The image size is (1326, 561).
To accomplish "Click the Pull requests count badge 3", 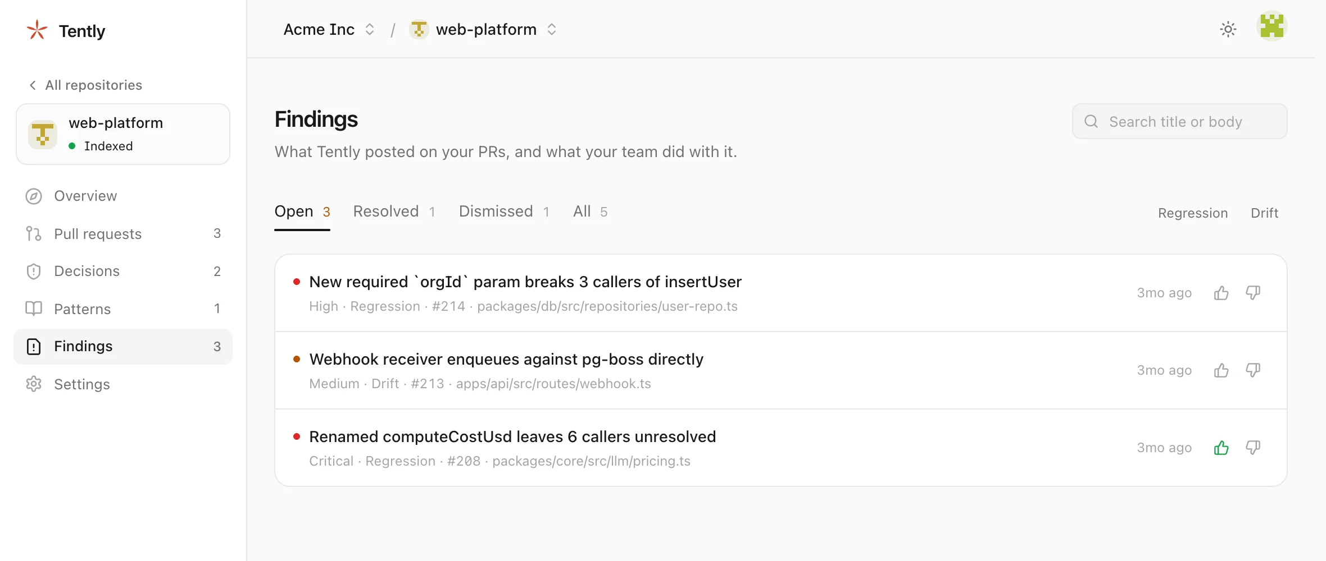I will [x=217, y=233].
